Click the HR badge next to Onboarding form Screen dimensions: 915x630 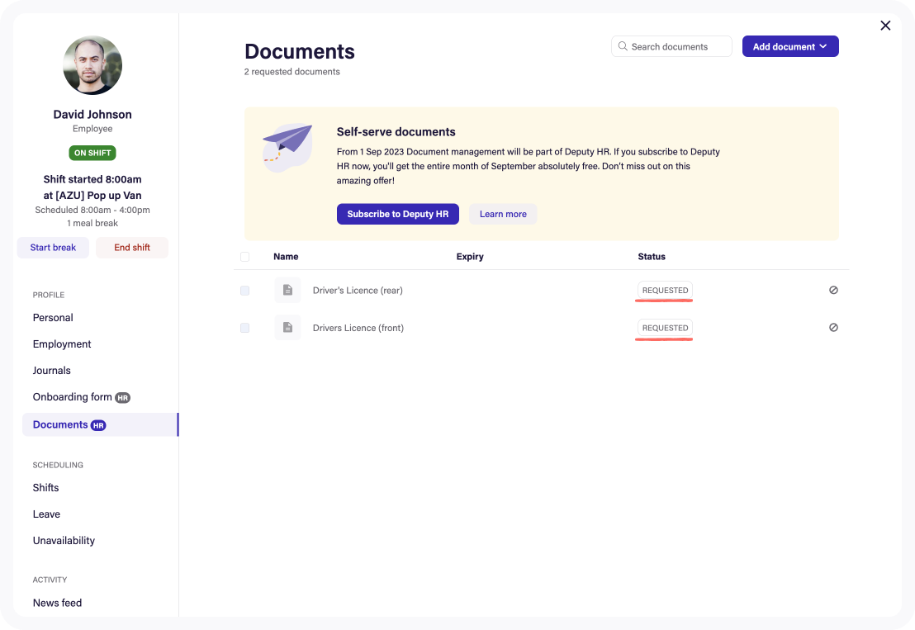pyautogui.click(x=122, y=397)
